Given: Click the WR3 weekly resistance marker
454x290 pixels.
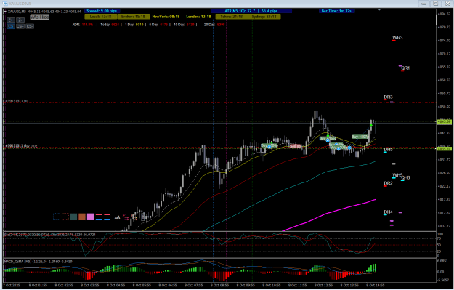Looking at the screenshot, I should coord(397,38).
